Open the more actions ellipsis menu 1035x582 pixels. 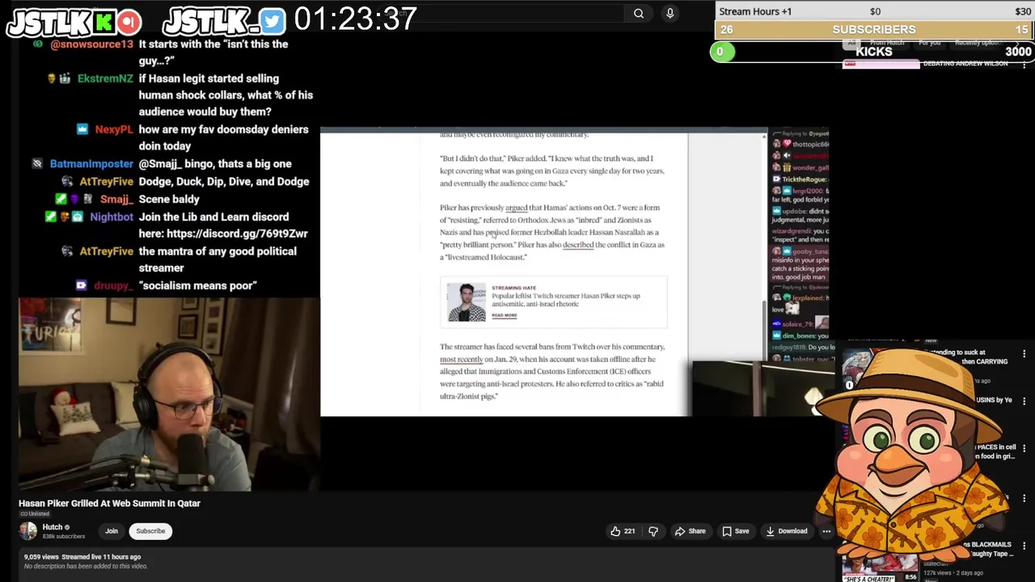click(x=826, y=531)
